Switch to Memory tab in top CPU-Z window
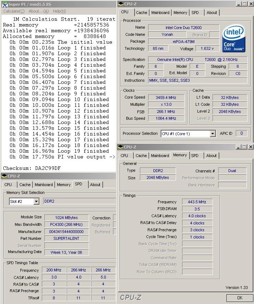 click(x=180, y=13)
